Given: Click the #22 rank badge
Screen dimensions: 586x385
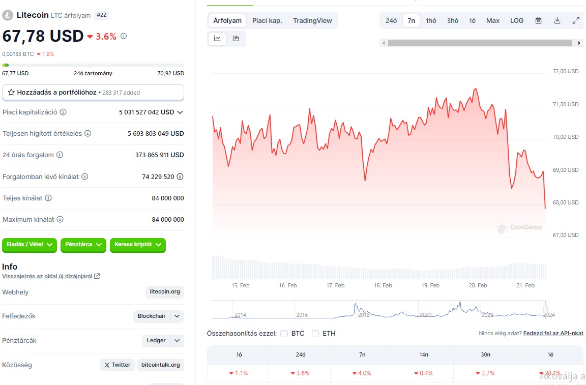Looking at the screenshot, I should coord(102,15).
